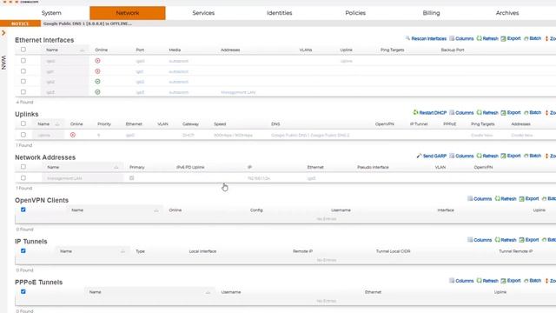556x313 pixels.
Task: Sort PPPoE Tunnels by Name arrow
Action: click(208, 292)
